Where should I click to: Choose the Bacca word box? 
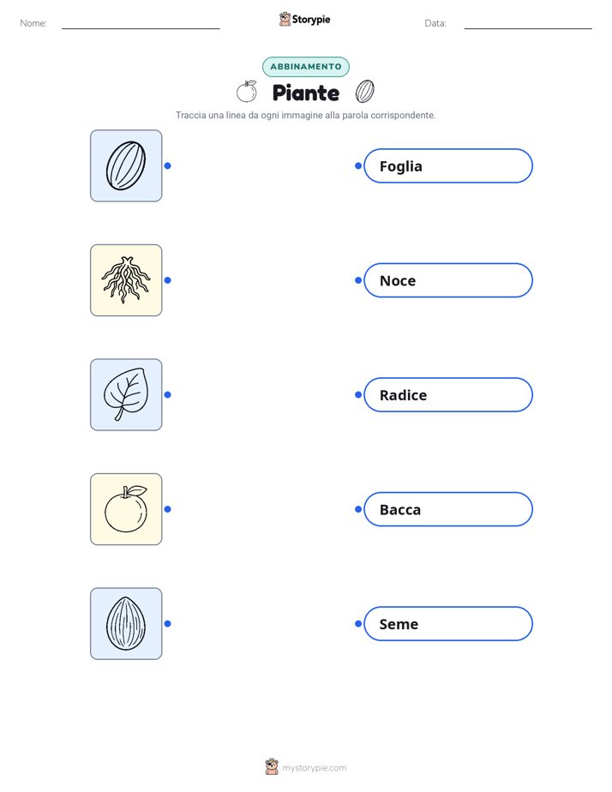pyautogui.click(x=448, y=509)
